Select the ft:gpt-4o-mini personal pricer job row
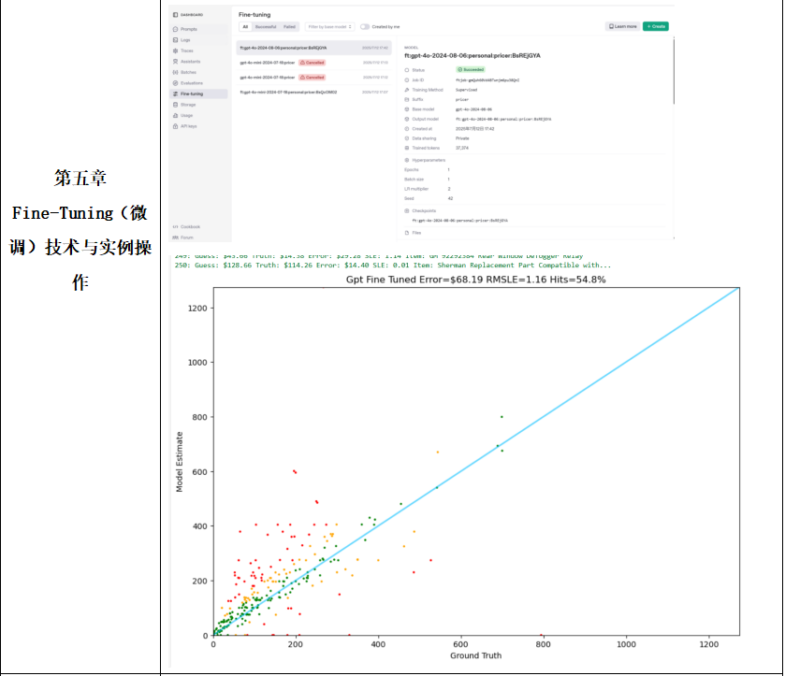The image size is (785, 676). click(x=313, y=92)
